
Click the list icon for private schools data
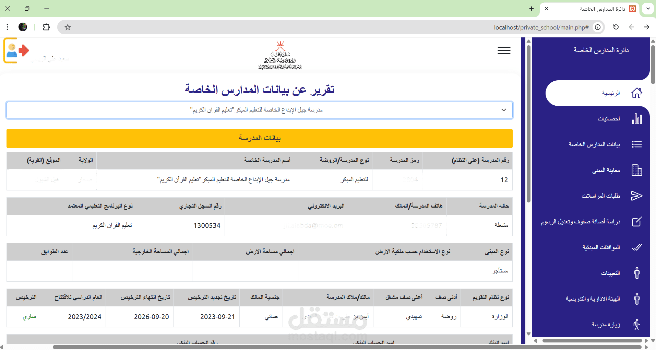(x=637, y=144)
